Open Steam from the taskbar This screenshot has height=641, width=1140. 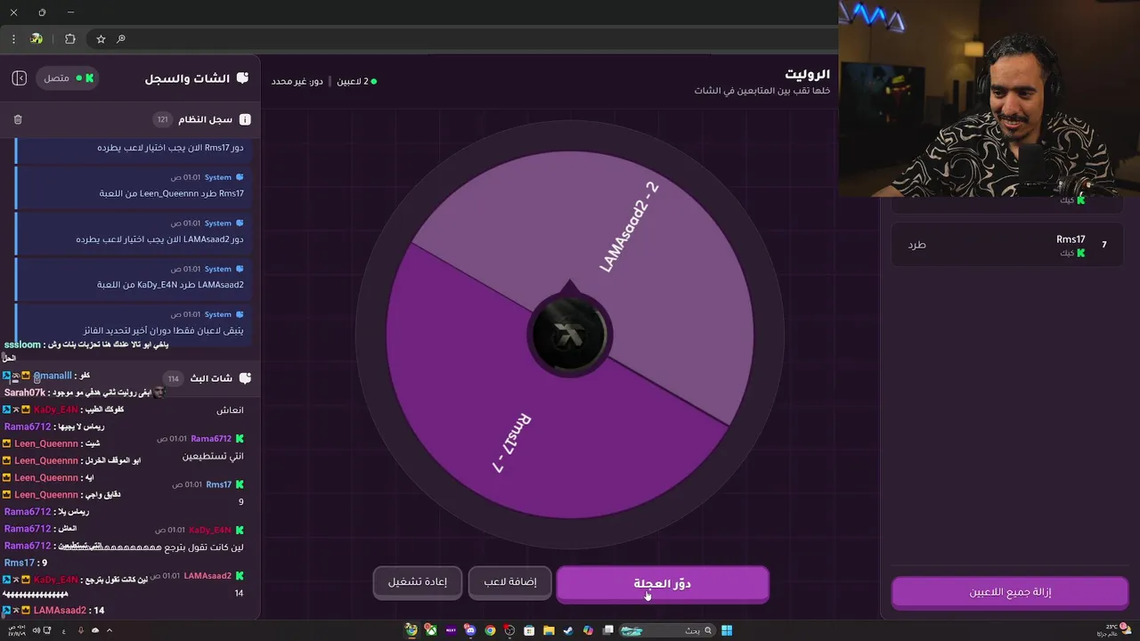[x=568, y=630]
